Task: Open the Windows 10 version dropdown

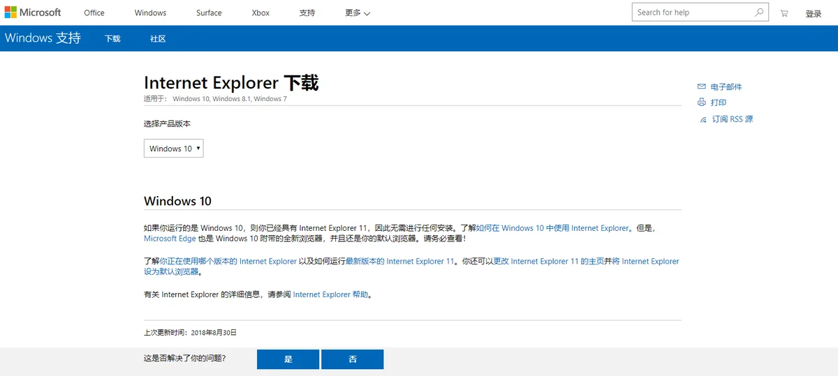Action: (174, 149)
